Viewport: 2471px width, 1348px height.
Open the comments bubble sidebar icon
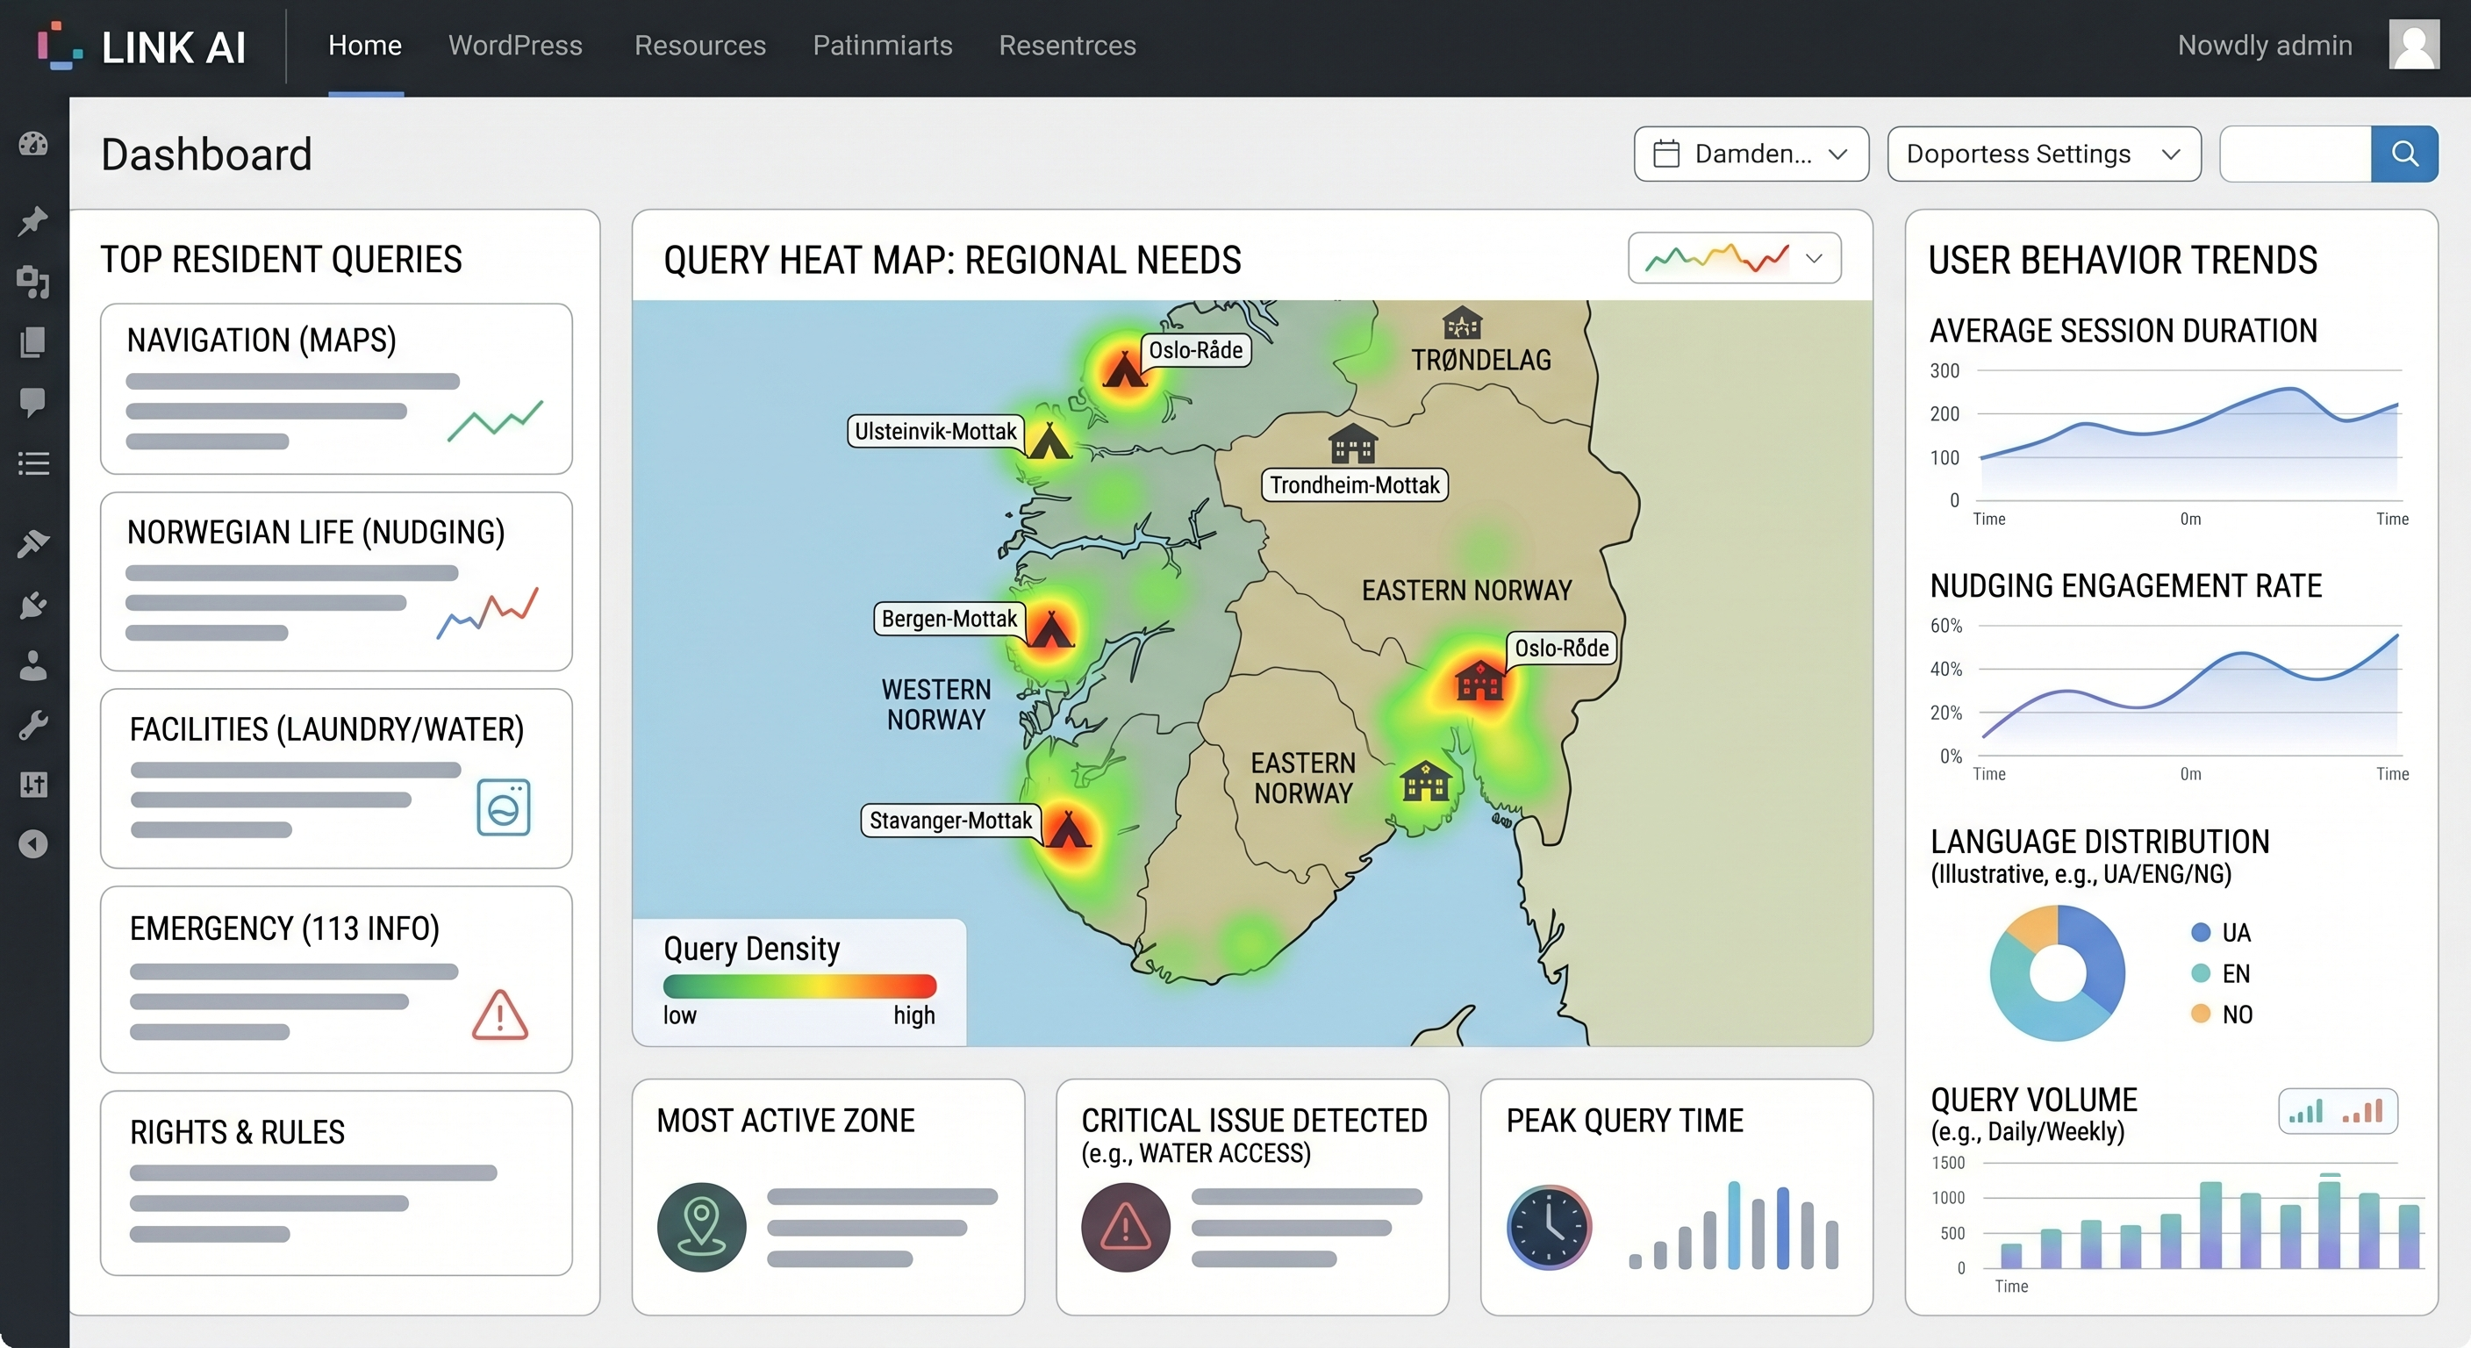[x=33, y=402]
